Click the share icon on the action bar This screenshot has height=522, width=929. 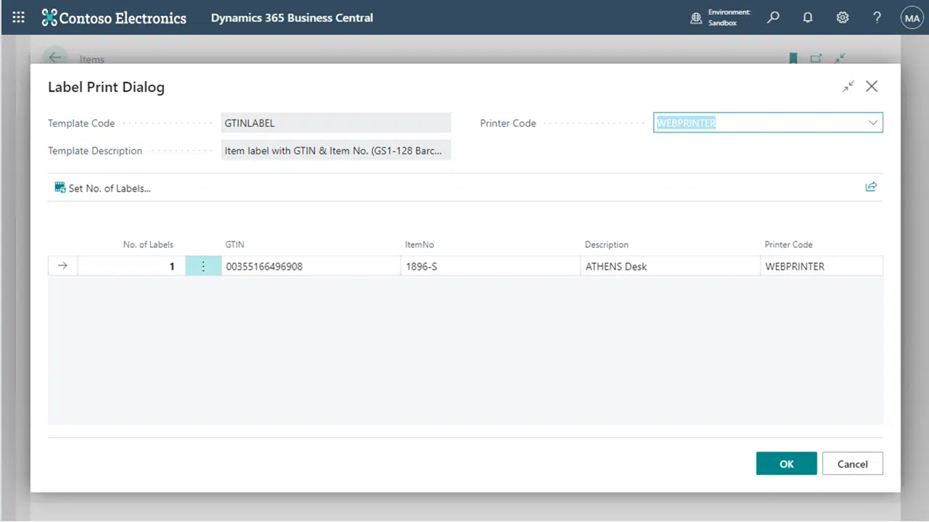[871, 187]
